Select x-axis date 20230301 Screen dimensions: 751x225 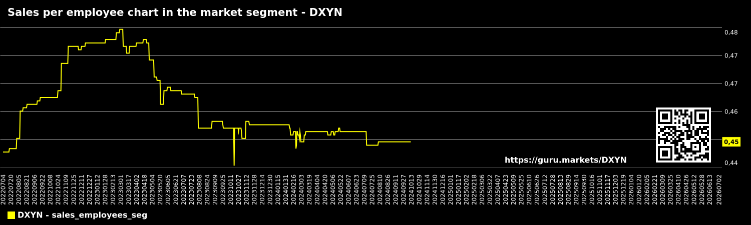tap(121, 189)
